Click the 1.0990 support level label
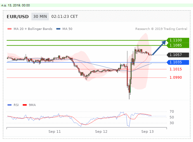The height and width of the screenshot is (142, 193). 176,78
